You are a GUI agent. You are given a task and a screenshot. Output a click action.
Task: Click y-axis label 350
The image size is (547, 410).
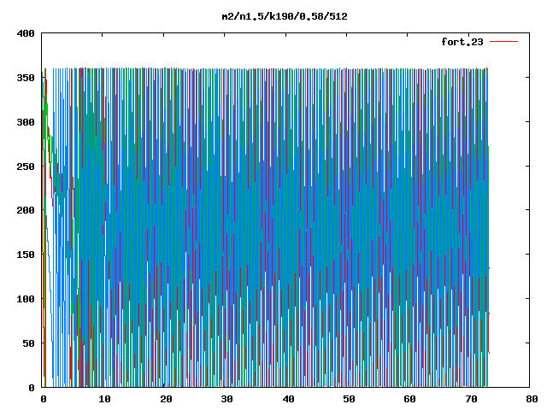[26, 78]
